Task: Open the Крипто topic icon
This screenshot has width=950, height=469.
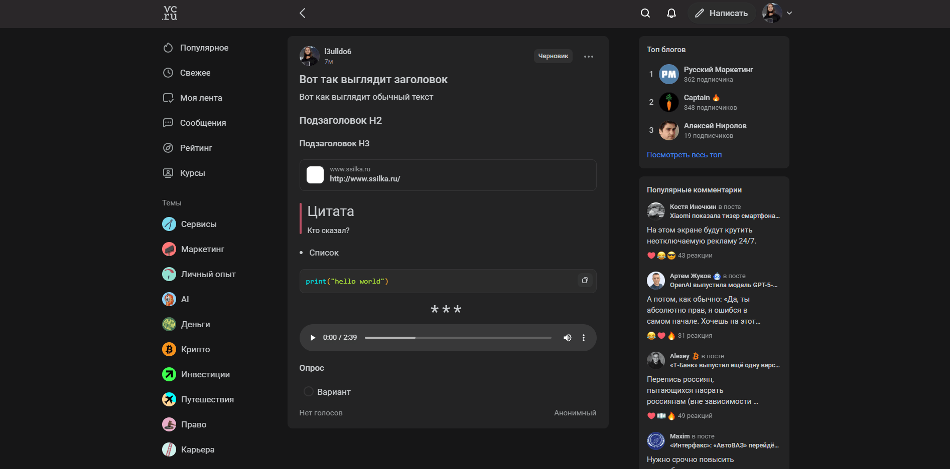Action: click(x=169, y=349)
